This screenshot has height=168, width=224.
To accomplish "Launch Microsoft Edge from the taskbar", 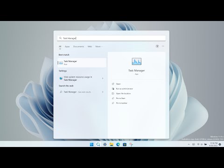I will [x=118, y=145].
